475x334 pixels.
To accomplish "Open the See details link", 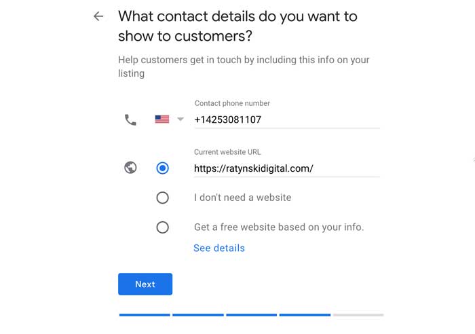I will pos(219,248).
